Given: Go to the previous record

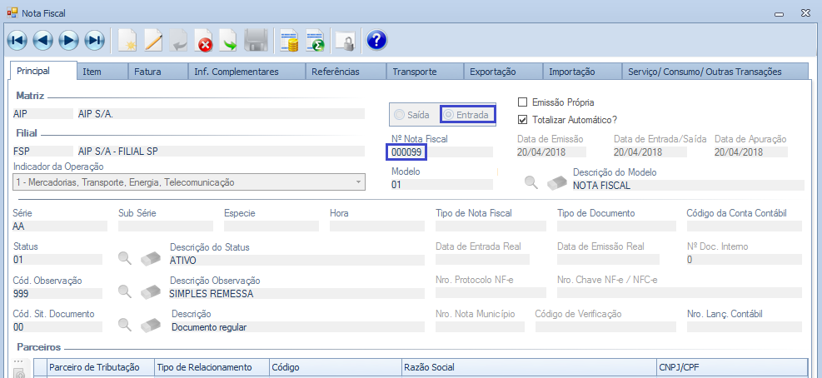Looking at the screenshot, I should tap(43, 40).
